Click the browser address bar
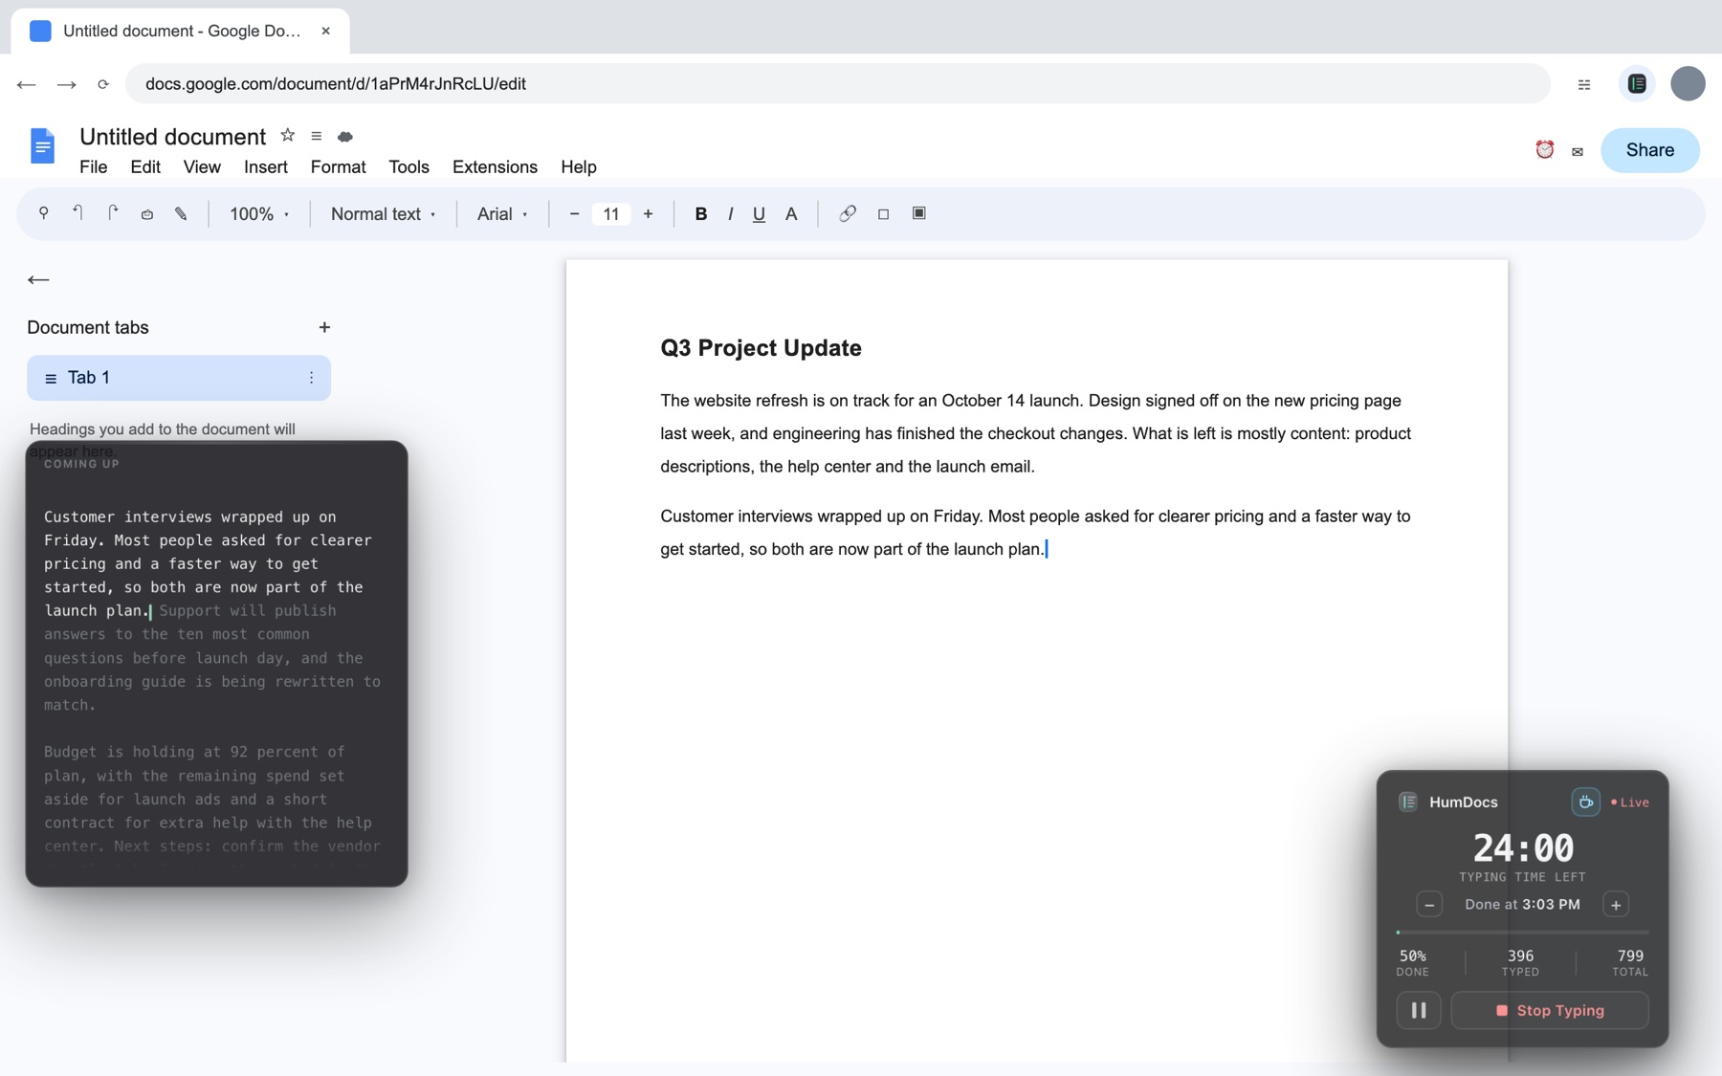 tap(837, 83)
